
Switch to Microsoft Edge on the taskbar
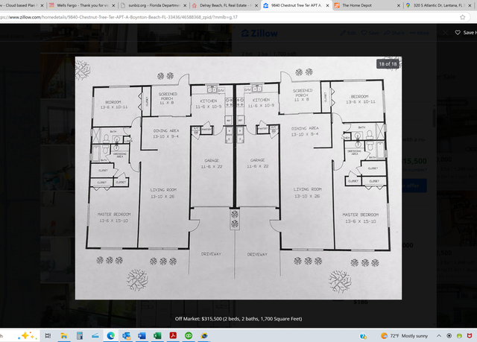111,335
